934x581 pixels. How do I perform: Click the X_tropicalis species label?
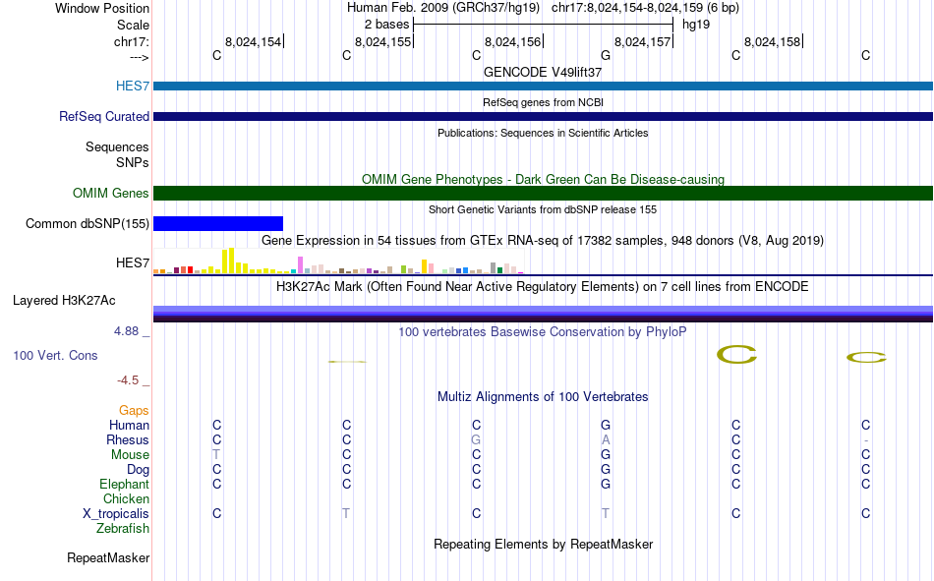click(116, 514)
